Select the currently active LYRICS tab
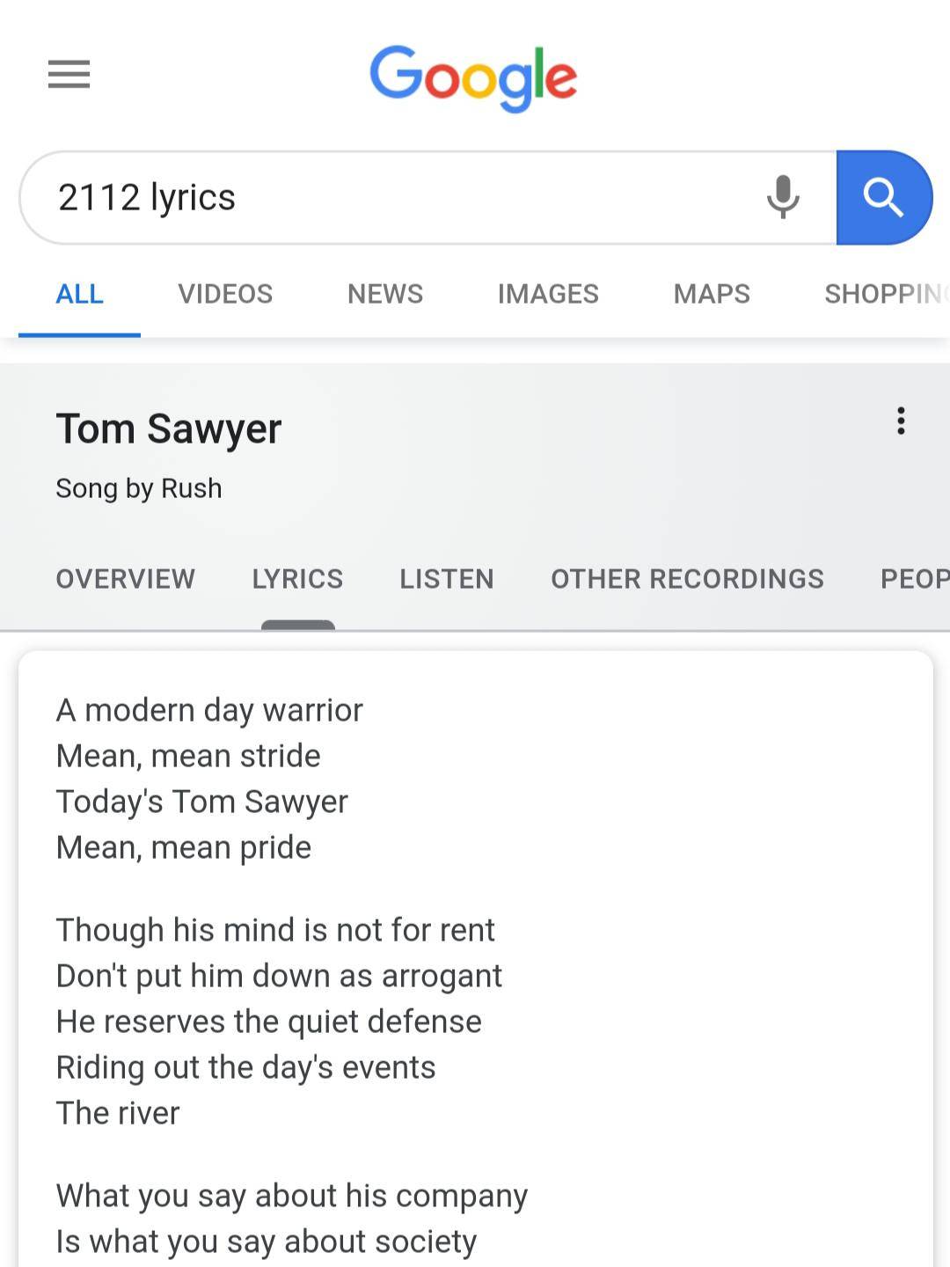This screenshot has height=1267, width=950. pos(296,579)
